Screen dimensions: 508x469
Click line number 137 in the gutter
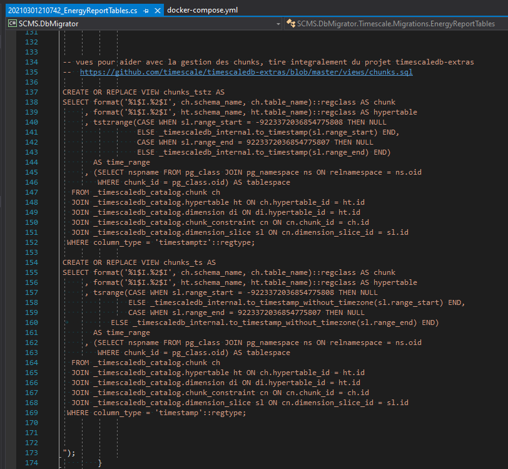pos(31,91)
